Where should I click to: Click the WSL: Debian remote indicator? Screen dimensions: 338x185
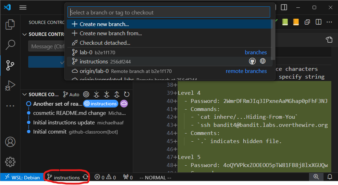click(20, 177)
